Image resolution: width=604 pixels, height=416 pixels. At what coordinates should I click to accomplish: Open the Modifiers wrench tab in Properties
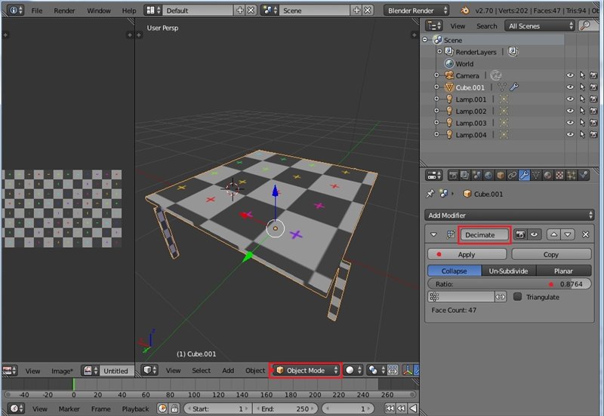[524, 175]
